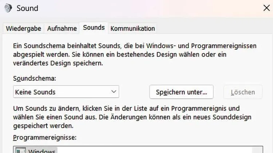
Task: Click the Programmereignisse list scrollbar
Action: click(x=257, y=150)
